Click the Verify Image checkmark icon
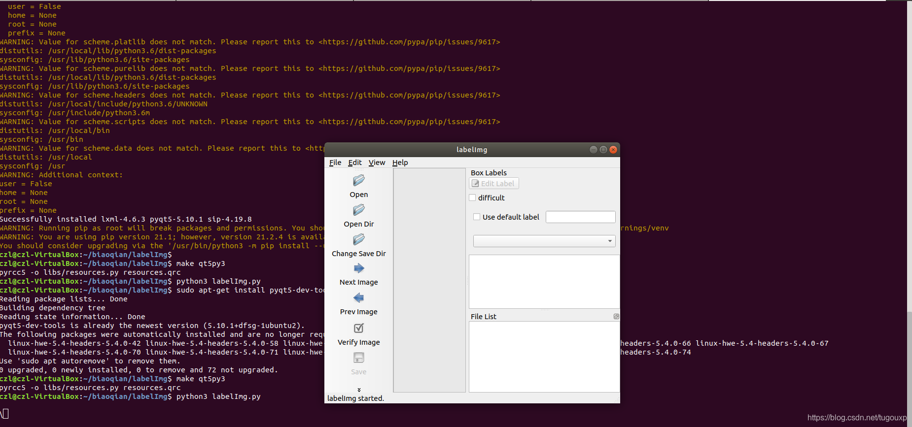This screenshot has width=912, height=427. pos(359,328)
